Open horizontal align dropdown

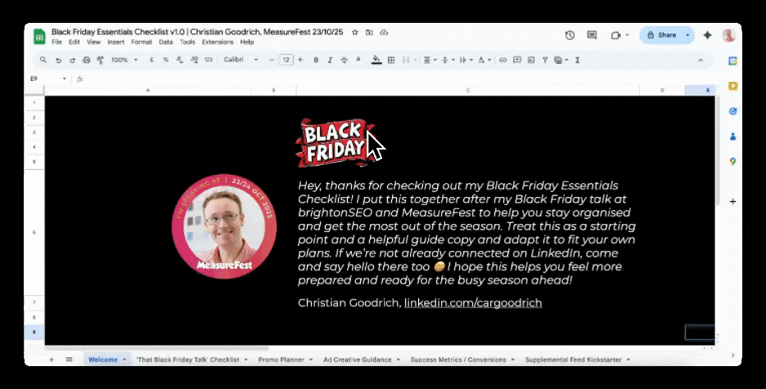click(430, 60)
